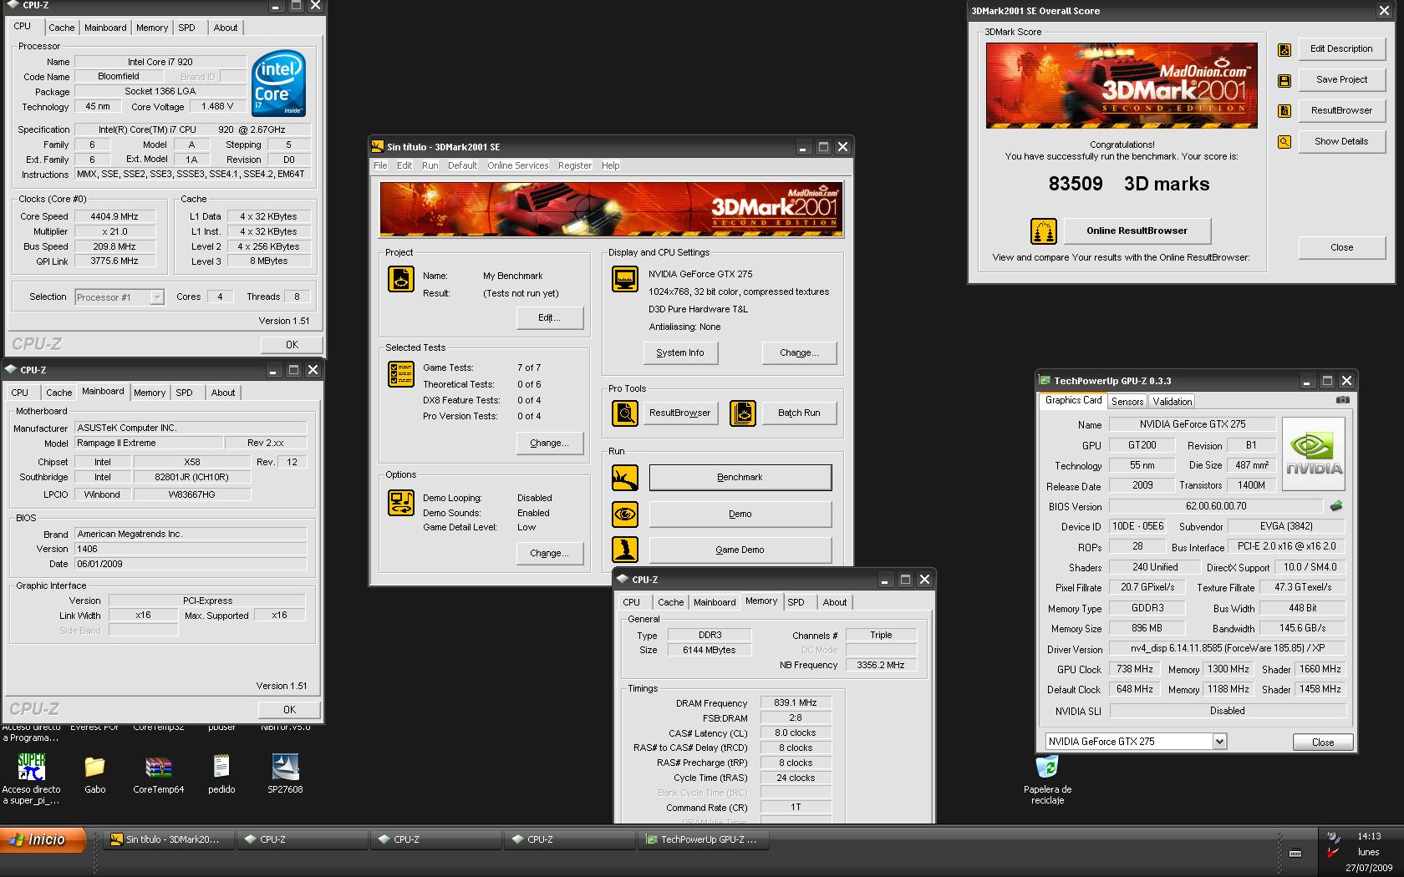The image size is (1404, 877).
Task: Click the System Info button
Action: click(680, 353)
